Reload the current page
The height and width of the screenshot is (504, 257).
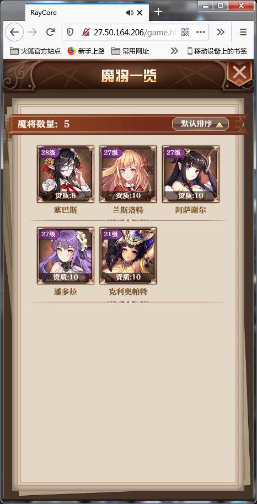click(50, 32)
